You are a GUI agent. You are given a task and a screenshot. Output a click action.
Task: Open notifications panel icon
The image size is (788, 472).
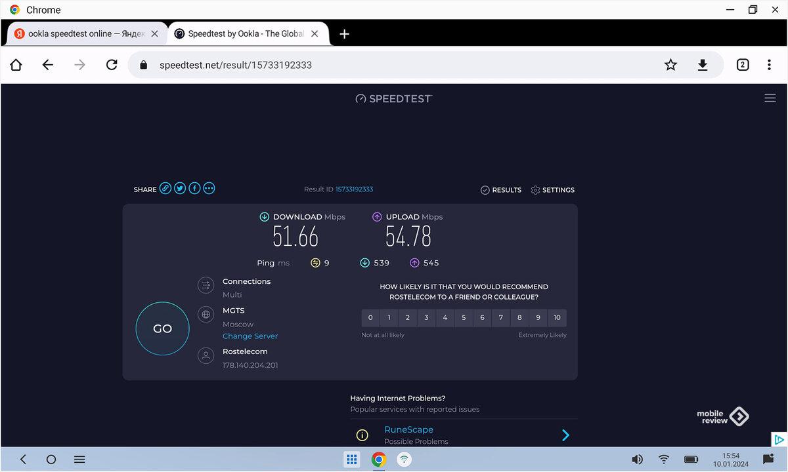(x=768, y=460)
